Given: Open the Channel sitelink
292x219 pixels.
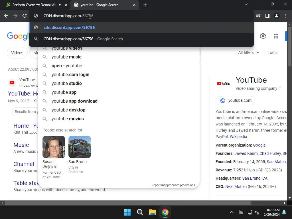Looking at the screenshot, I should (24, 164).
